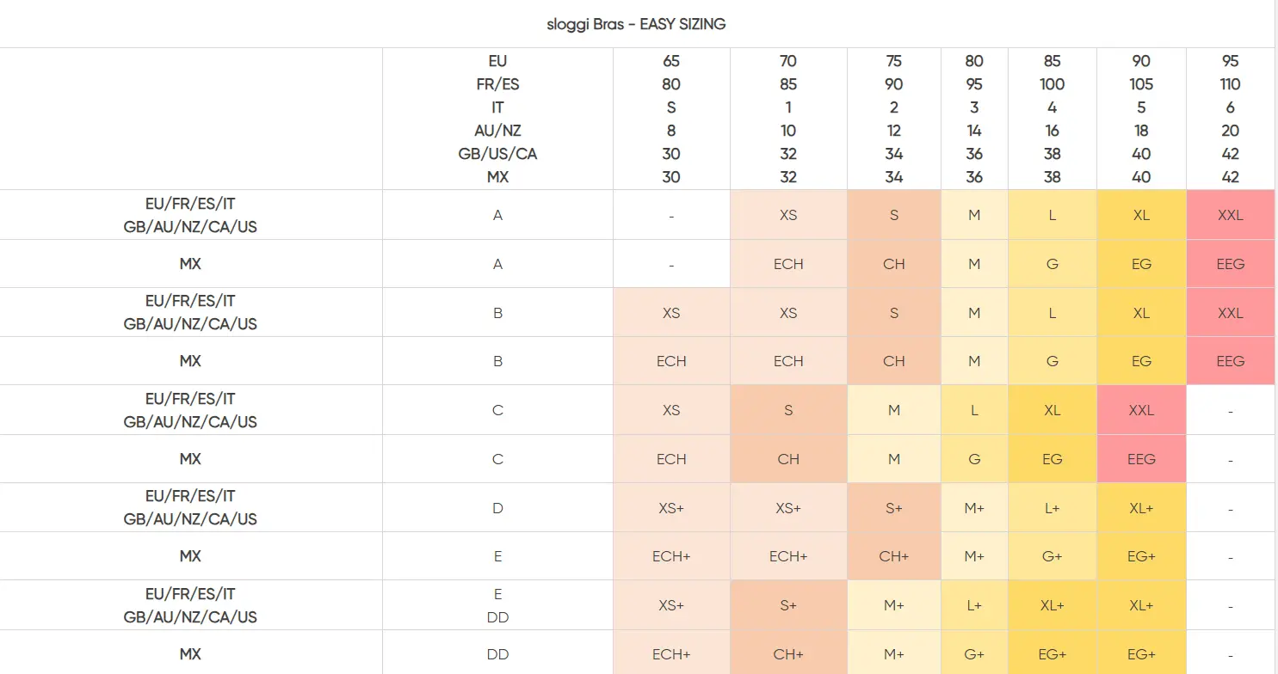Click the red EEG cell in MX cup C row
This screenshot has width=1278, height=674.
tap(1140, 459)
